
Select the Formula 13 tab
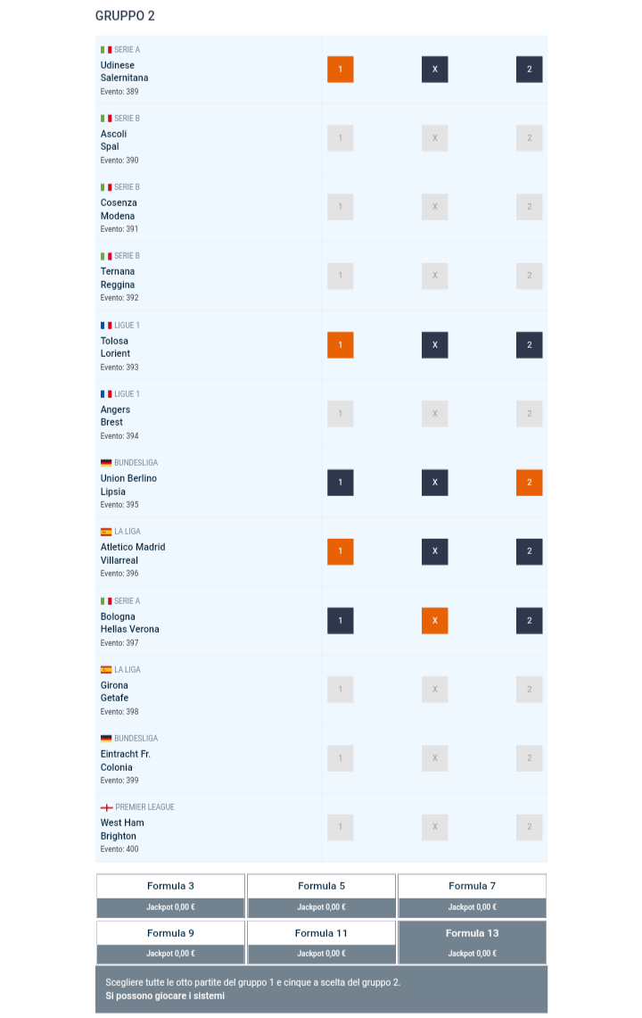472,933
